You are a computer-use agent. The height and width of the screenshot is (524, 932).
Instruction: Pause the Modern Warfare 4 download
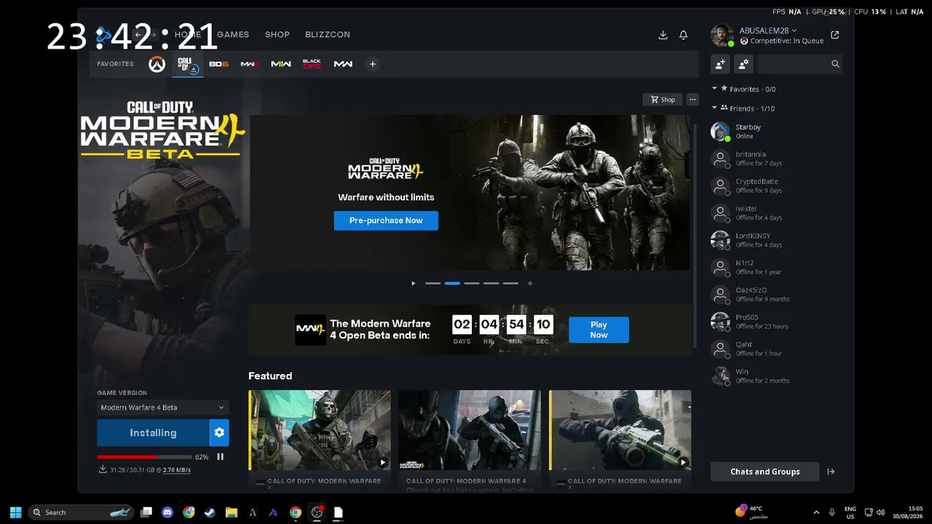(220, 457)
